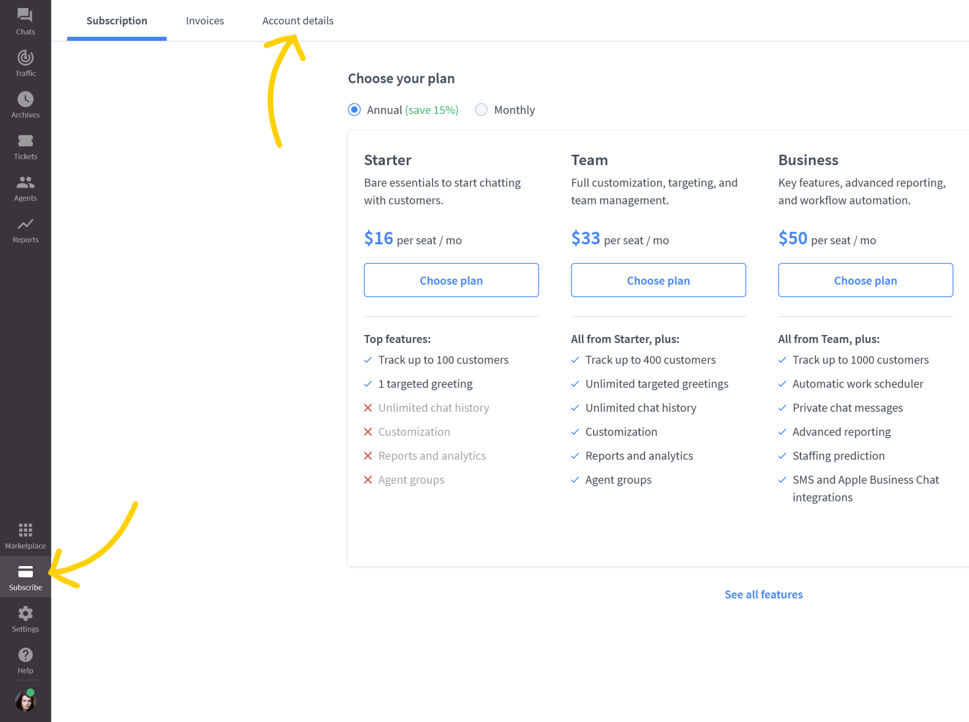
Task: Open Agents people icon
Action: point(25,182)
